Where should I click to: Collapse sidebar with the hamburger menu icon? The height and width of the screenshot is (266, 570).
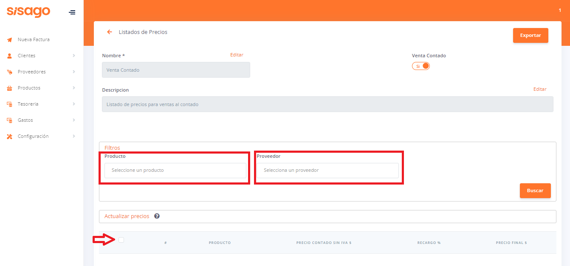tap(72, 12)
